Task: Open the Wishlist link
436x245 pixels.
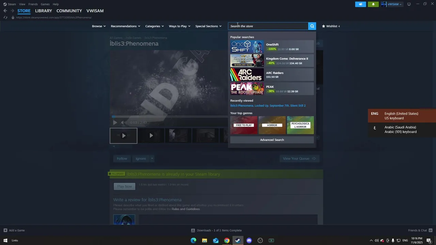Action: click(x=331, y=26)
